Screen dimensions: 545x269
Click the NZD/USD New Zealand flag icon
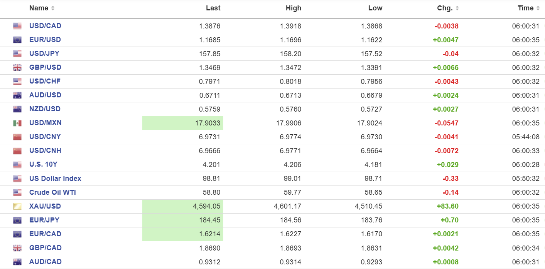(x=17, y=109)
